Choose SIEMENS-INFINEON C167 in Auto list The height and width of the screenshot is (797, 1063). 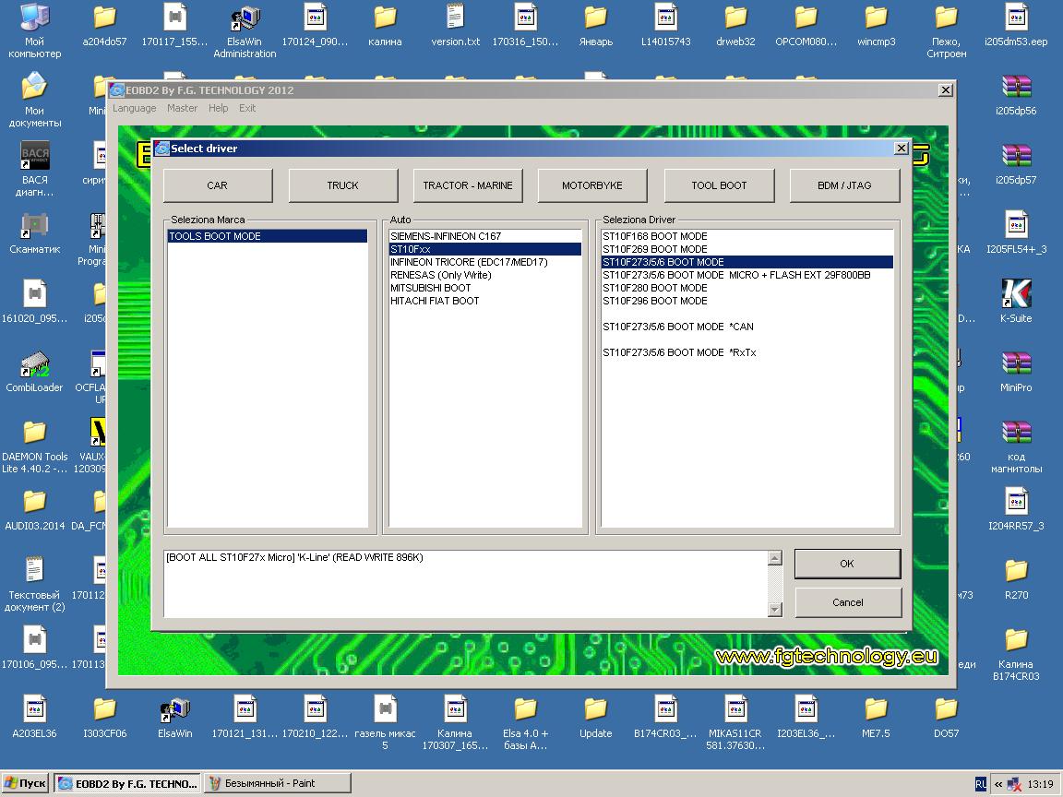484,236
